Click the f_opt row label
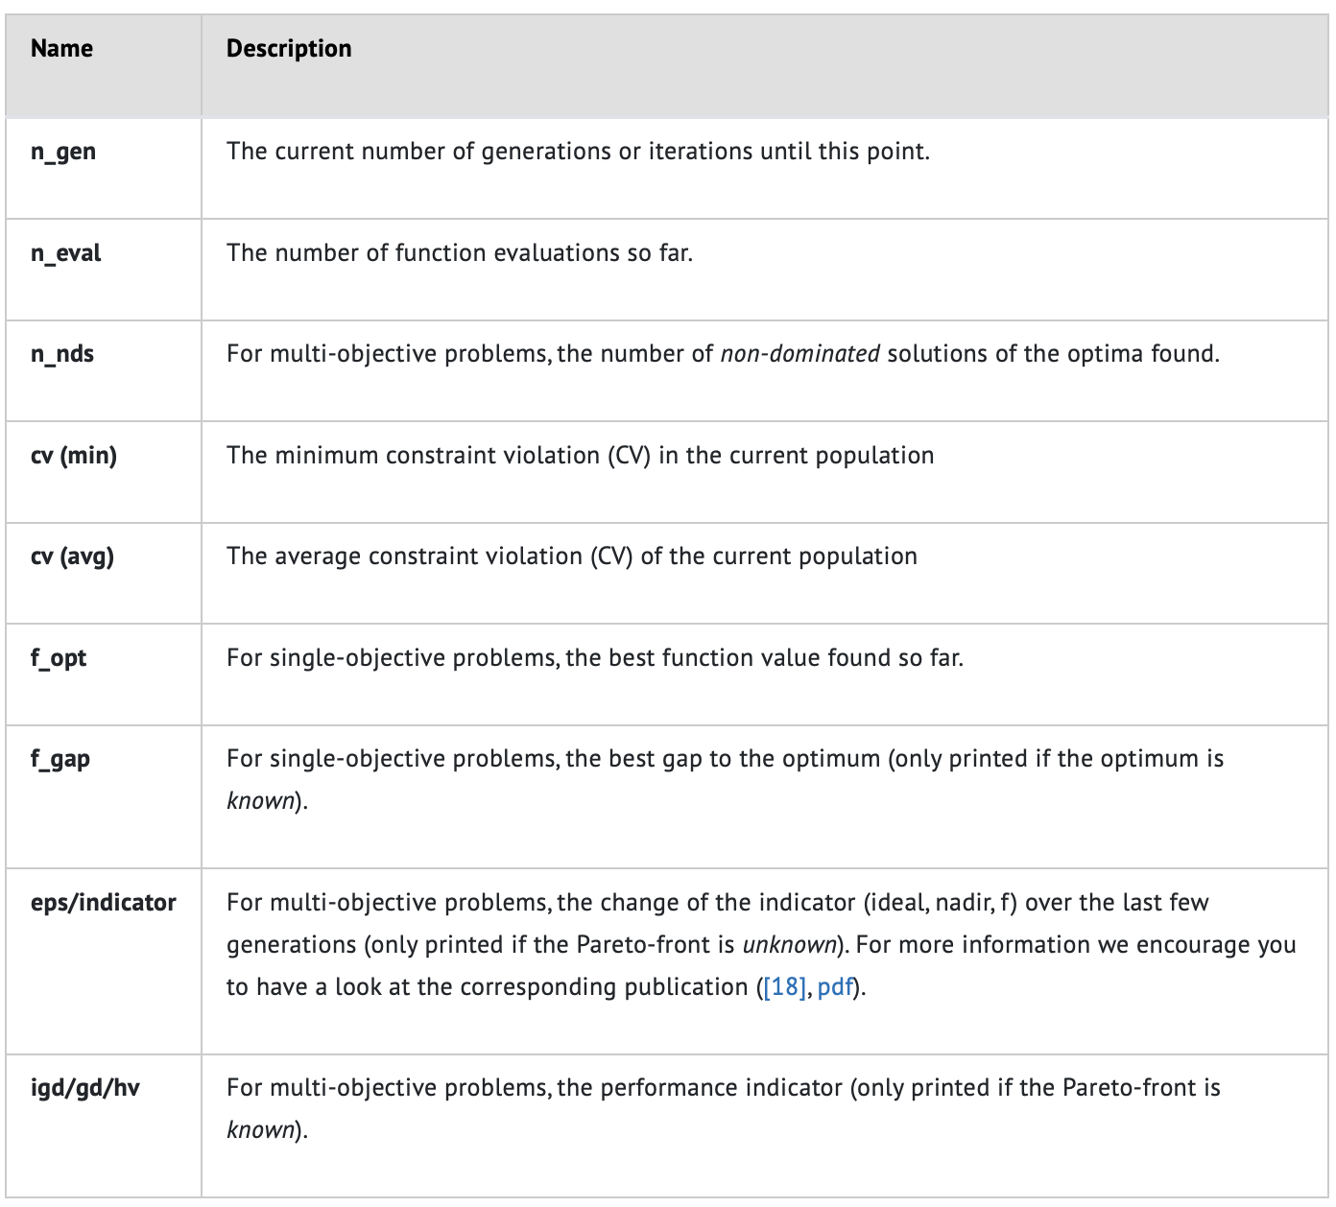Image resolution: width=1336 pixels, height=1207 pixels. pyautogui.click(x=59, y=658)
